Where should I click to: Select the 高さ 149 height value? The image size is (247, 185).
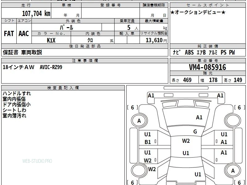pos(233,80)
